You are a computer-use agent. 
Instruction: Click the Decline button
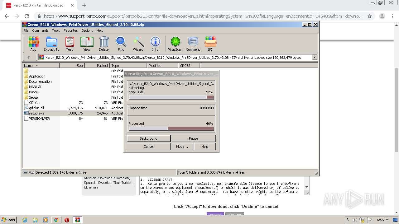coord(235,214)
